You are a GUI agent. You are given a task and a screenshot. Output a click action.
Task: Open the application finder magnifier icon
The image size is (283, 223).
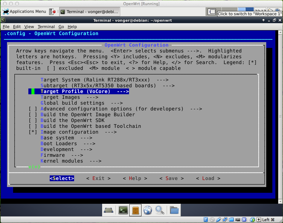[x=160, y=210]
